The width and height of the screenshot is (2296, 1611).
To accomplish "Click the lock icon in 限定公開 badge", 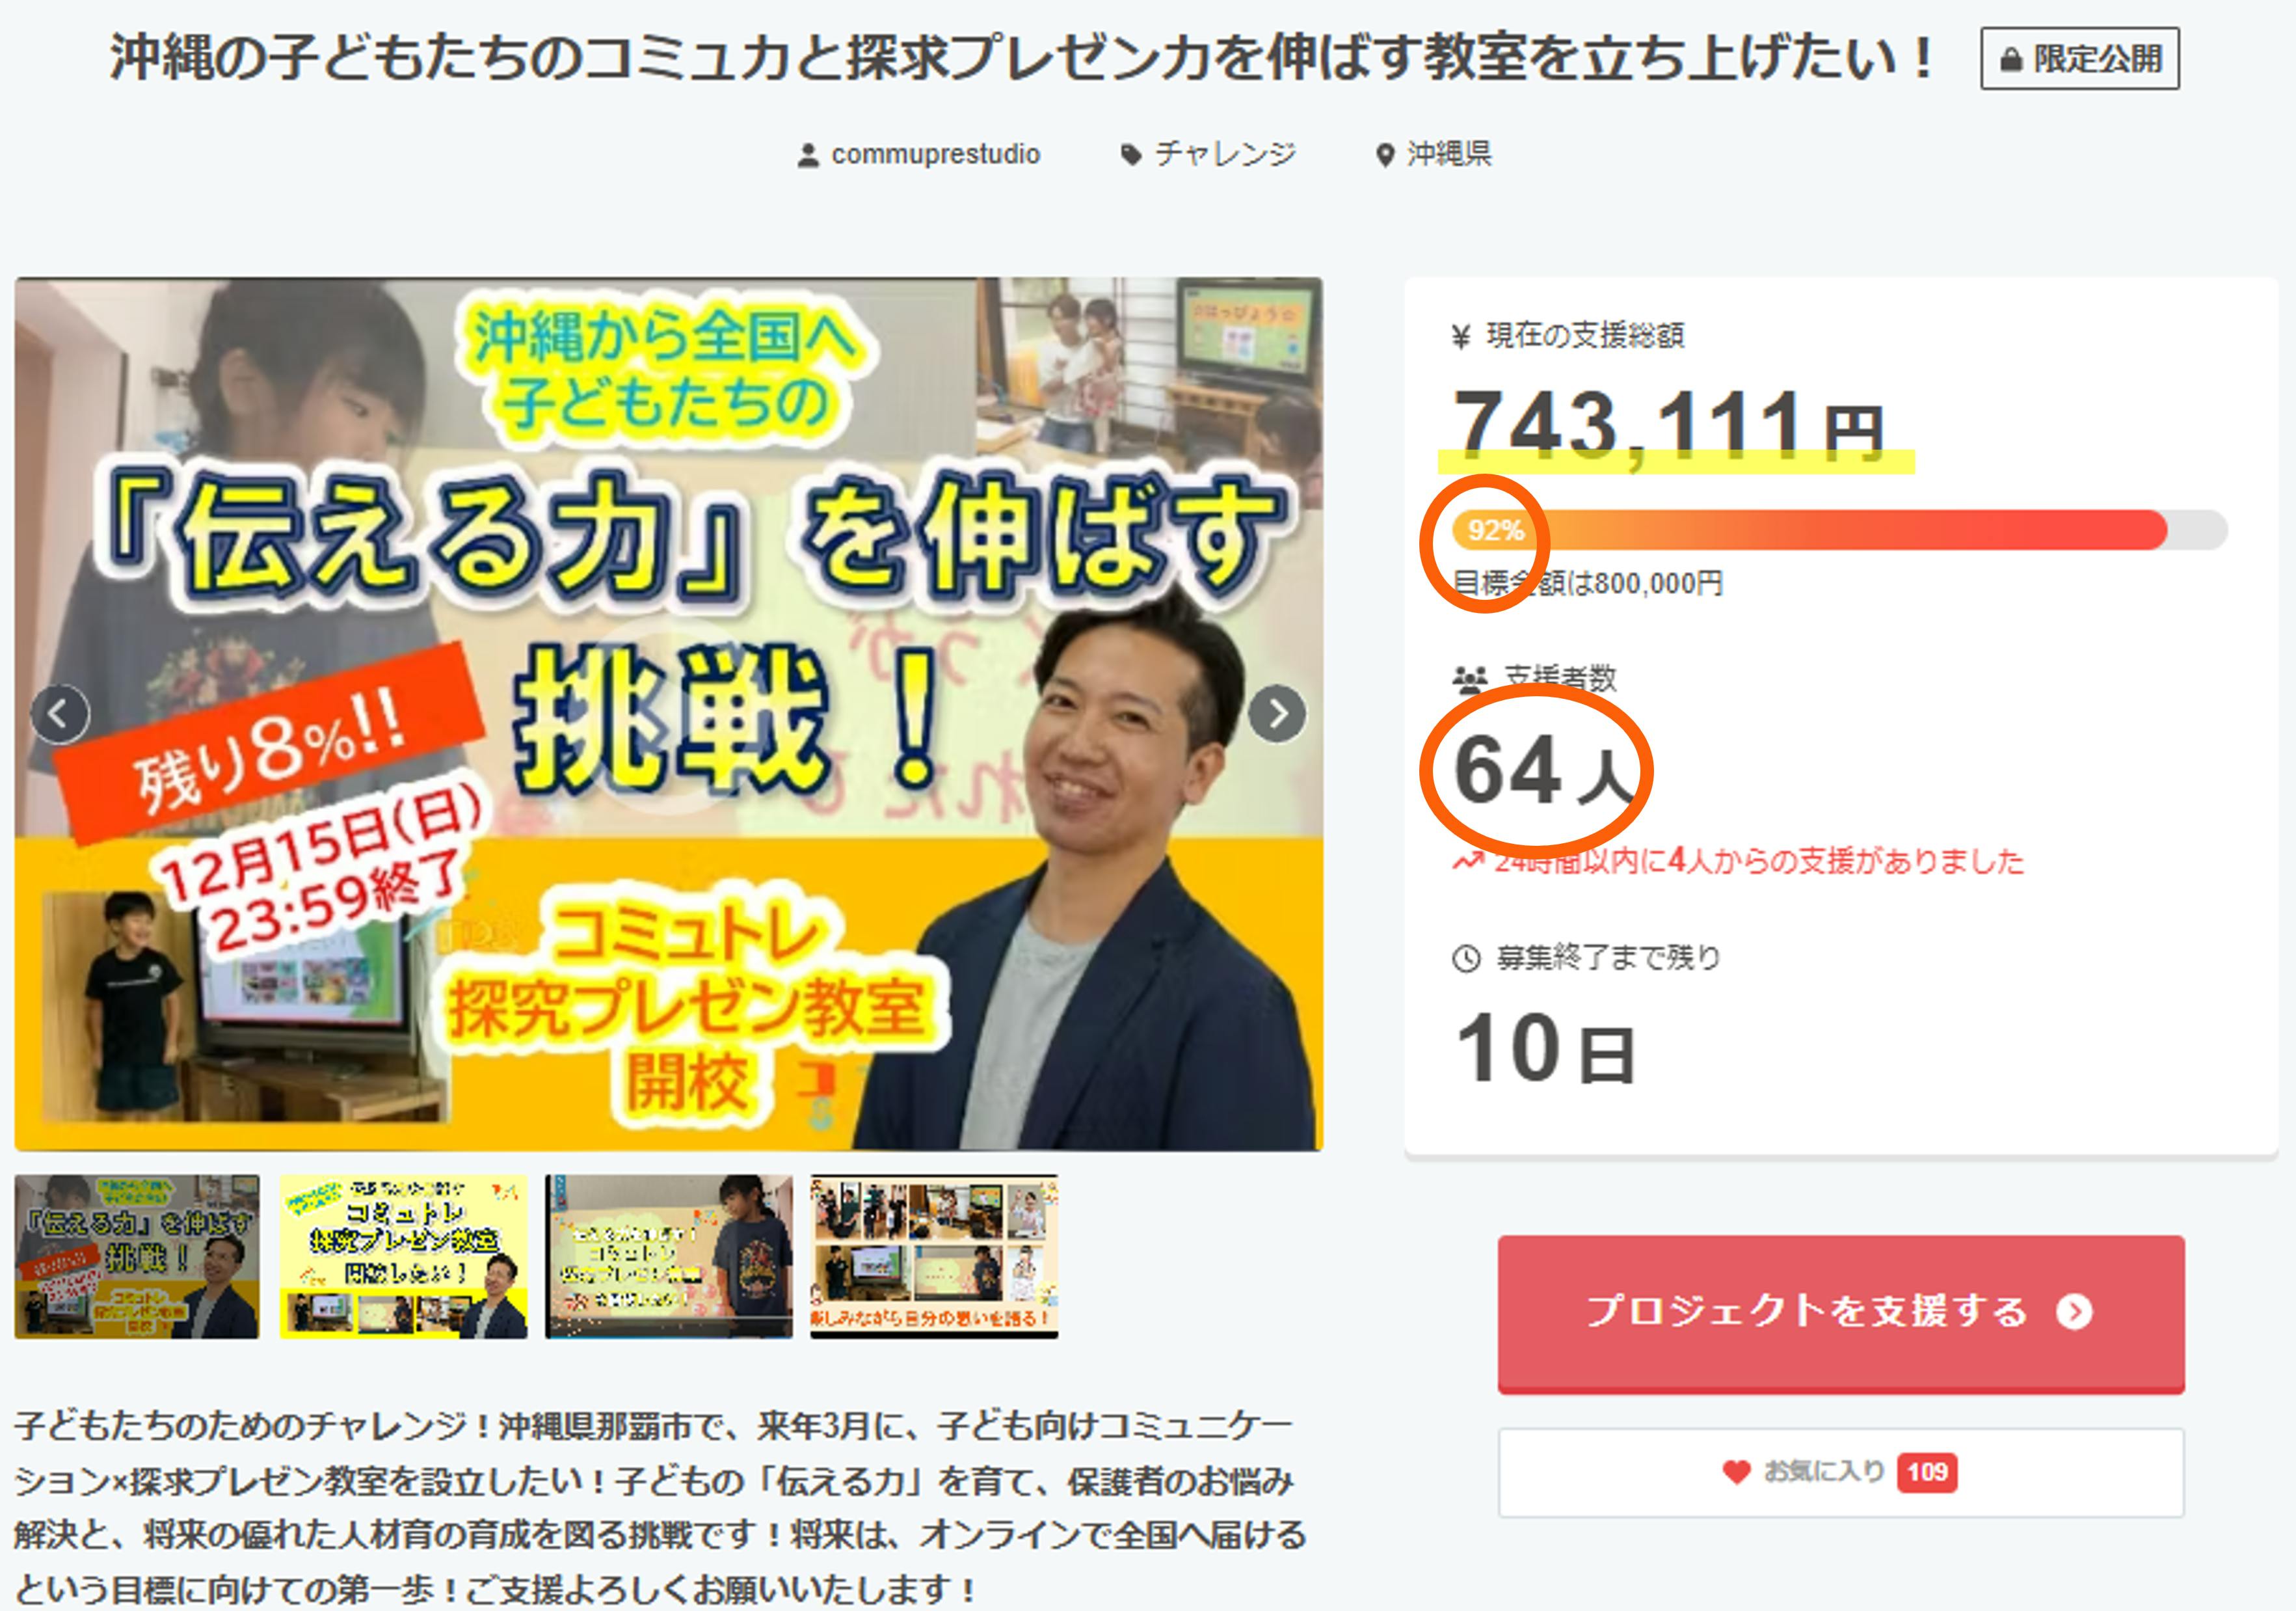I will [2011, 60].
